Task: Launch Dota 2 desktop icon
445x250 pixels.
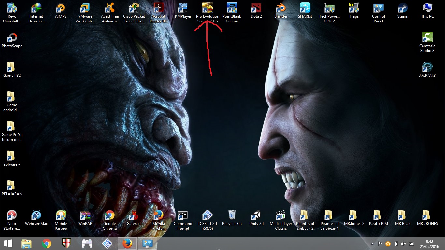Action: pos(256,11)
